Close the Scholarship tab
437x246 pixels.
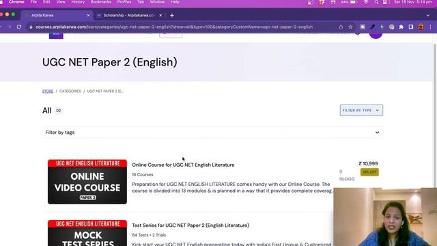160,15
